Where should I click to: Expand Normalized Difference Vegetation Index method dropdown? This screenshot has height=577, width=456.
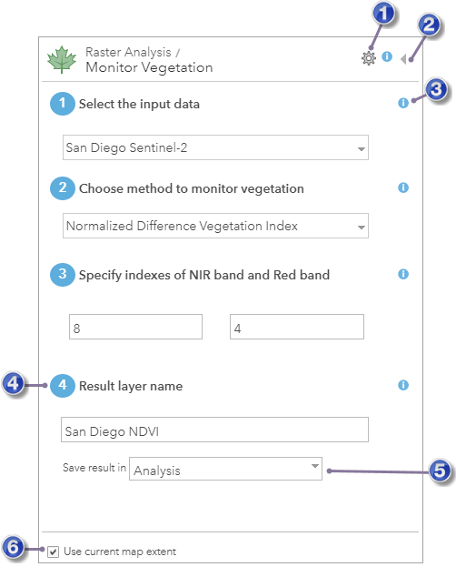(215, 226)
